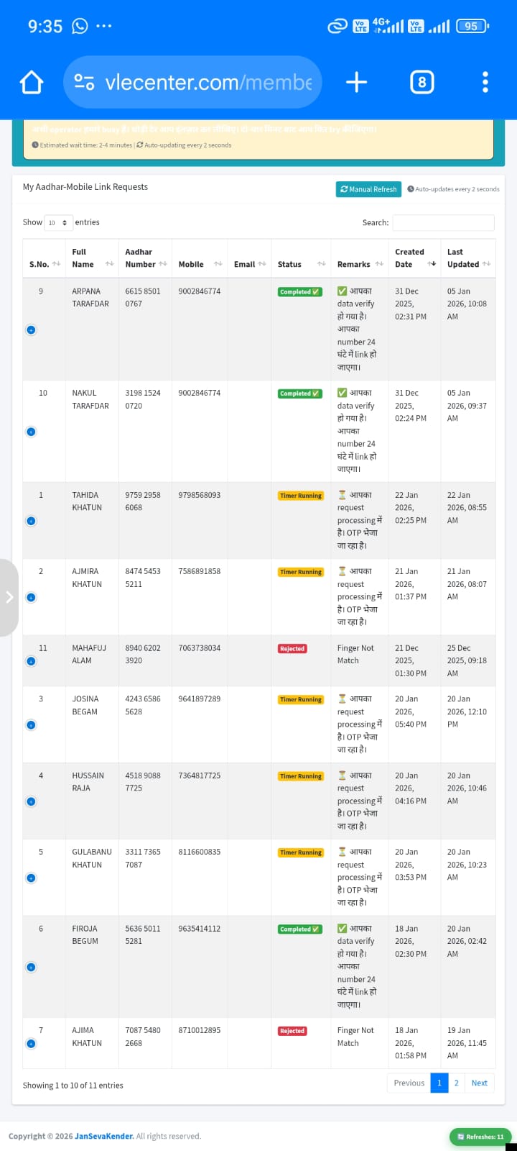The height and width of the screenshot is (1151, 517).
Task: Open the JanSevaKender footer link
Action: (104, 1136)
